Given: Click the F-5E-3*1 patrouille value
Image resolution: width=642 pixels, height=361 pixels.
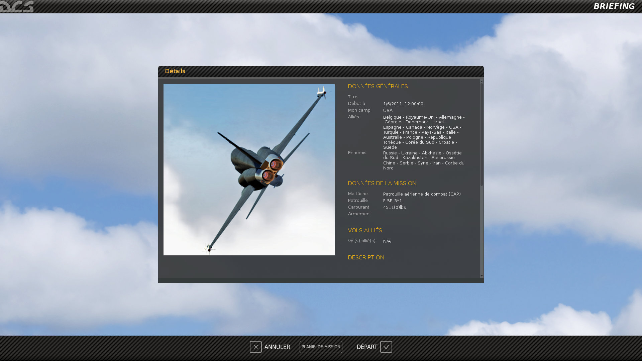Looking at the screenshot, I should pyautogui.click(x=392, y=201).
